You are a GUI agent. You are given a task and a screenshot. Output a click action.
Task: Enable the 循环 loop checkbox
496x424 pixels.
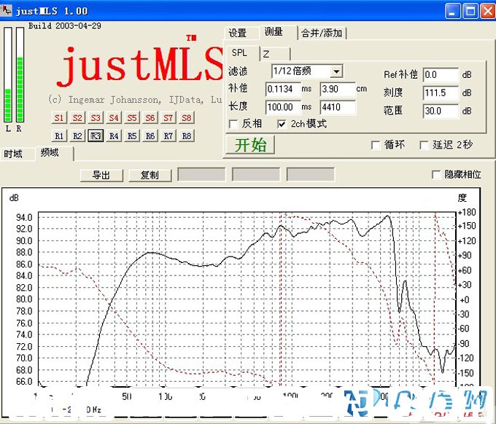click(376, 145)
